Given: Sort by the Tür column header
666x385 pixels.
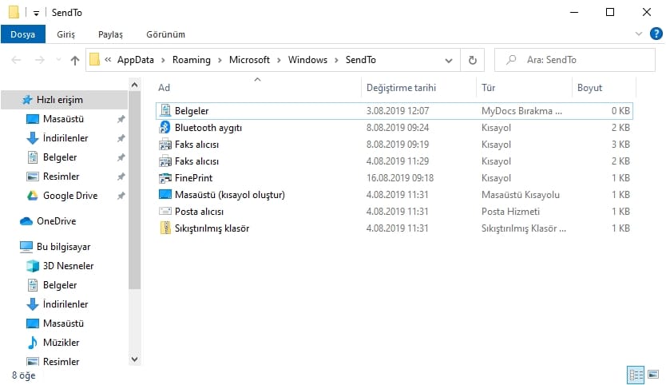Looking at the screenshot, I should (x=524, y=88).
